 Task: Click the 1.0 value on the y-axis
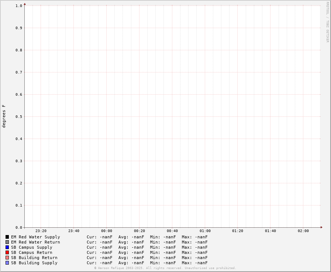(19, 6)
